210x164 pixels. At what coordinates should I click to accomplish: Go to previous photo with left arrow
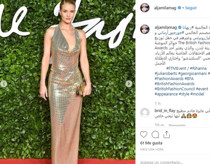point(4,84)
